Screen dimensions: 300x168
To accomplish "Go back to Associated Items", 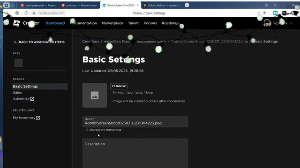I will [39, 42].
